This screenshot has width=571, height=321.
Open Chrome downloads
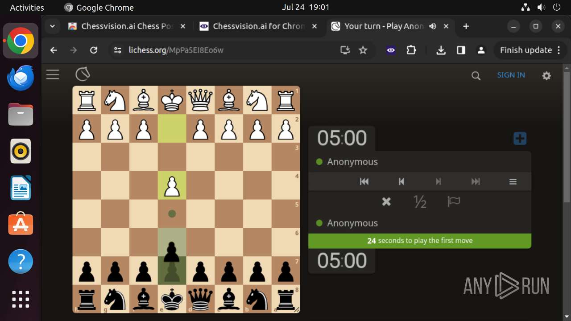coord(441,50)
